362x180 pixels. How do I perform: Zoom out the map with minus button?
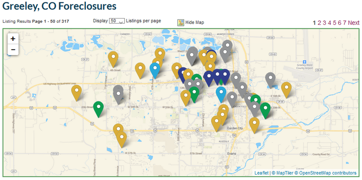[x=13, y=50]
